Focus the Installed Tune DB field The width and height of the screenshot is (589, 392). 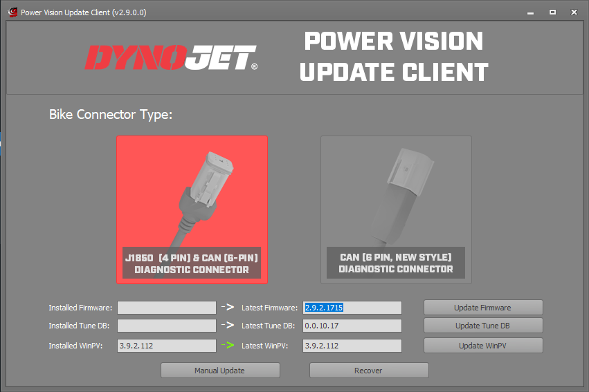(166, 326)
